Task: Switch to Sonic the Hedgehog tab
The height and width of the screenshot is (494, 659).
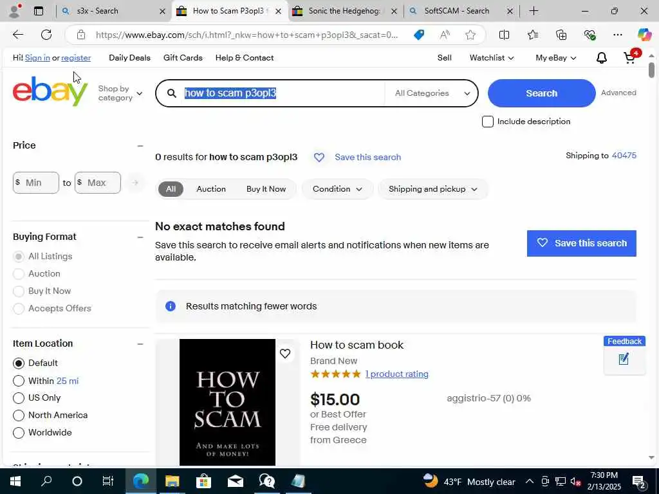Action: (345, 11)
